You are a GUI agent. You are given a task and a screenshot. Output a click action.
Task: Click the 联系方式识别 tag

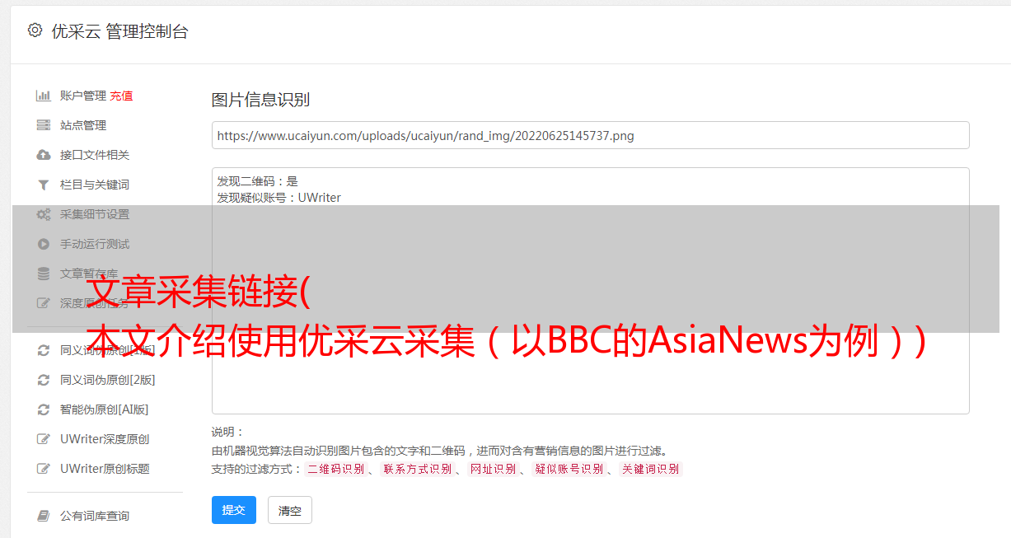coord(418,469)
